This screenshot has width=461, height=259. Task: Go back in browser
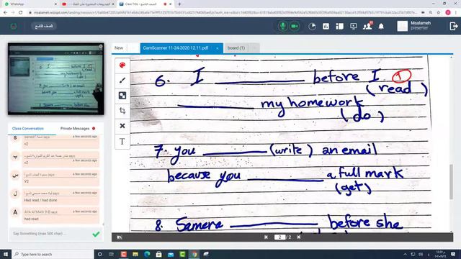[x=5, y=13]
